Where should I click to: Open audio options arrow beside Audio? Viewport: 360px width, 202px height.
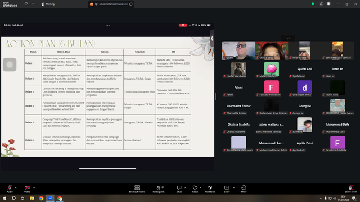tap(16, 187)
